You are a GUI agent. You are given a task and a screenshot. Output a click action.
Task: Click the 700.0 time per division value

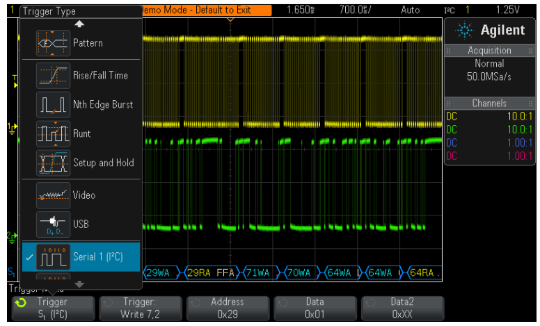(355, 10)
